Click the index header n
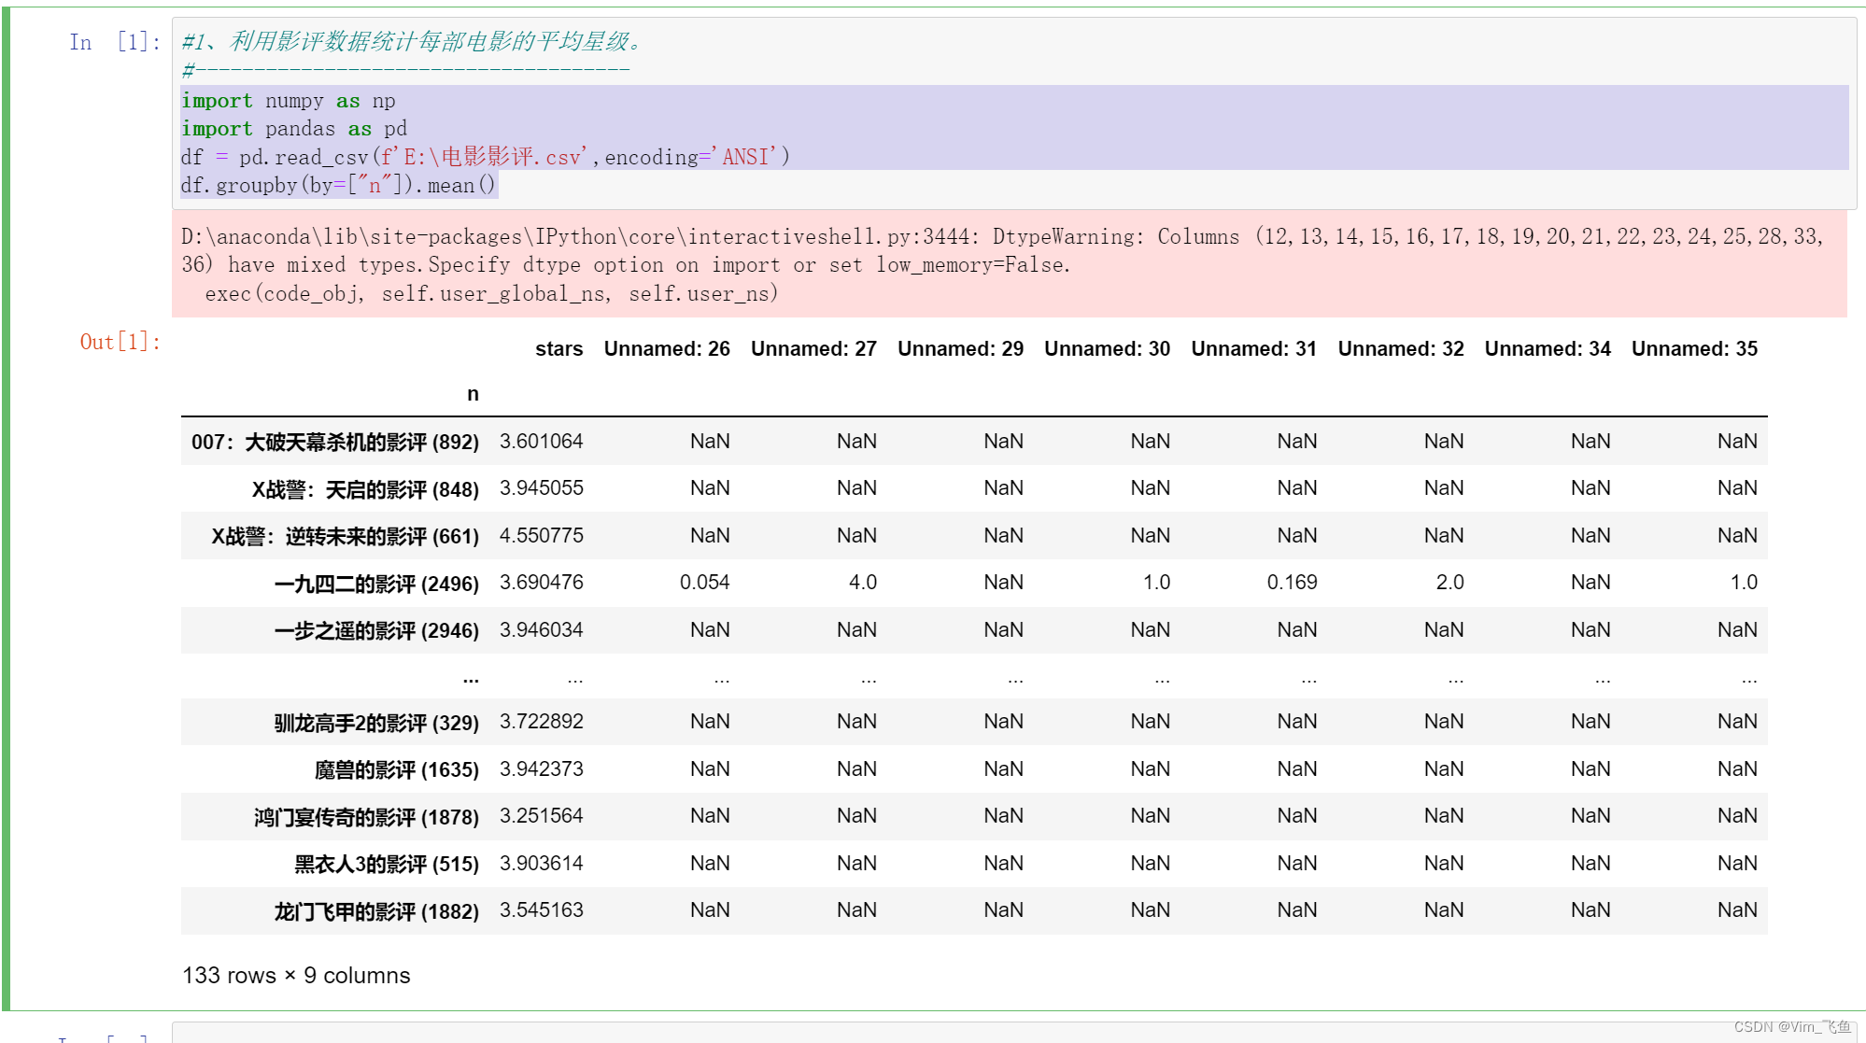This screenshot has width=1866, height=1043. pyautogui.click(x=473, y=394)
